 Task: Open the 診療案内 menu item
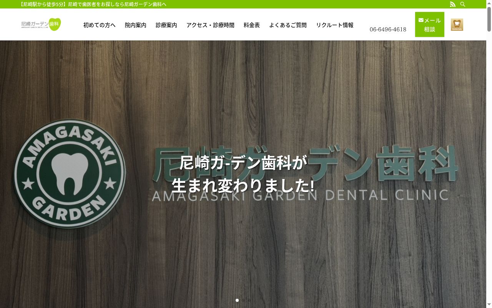[166, 25]
